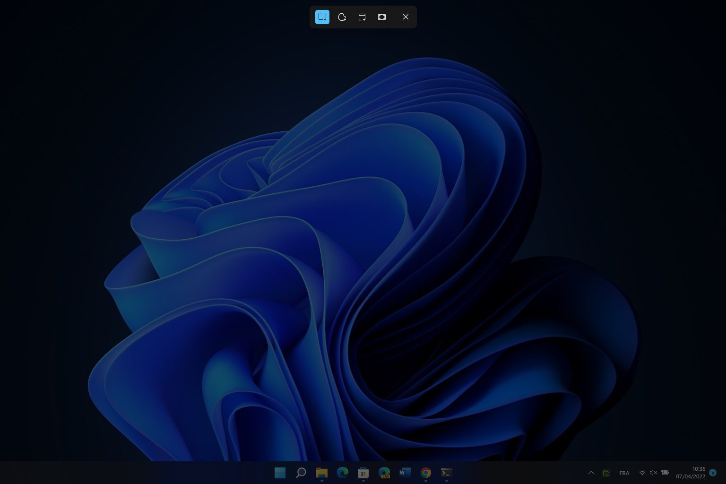
Task: Launch Microsoft Edge from taskbar
Action: (x=342, y=473)
